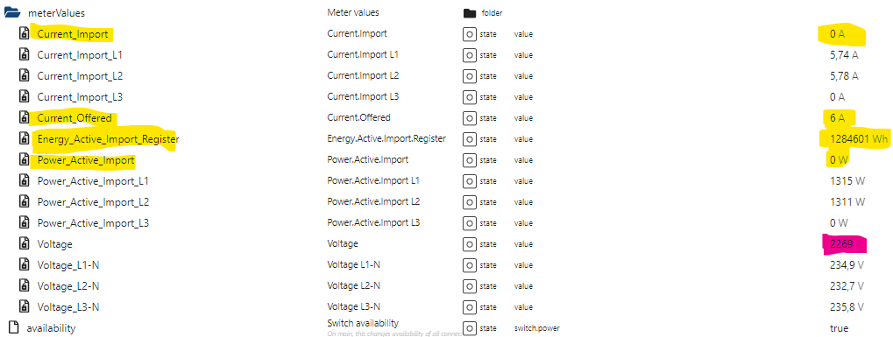893x337 pixels.
Task: Click the Current_Import state file icon
Action: tap(24, 33)
